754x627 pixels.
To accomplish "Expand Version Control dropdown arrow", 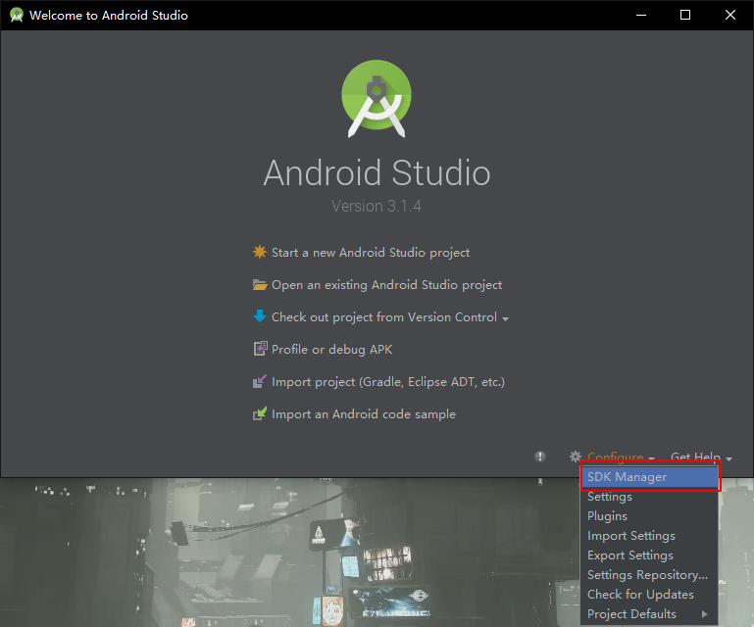I will 505,319.
